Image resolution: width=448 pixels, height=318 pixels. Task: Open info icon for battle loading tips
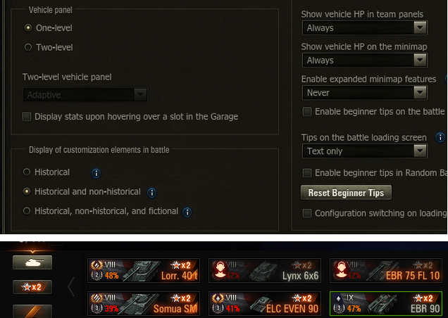[x=440, y=137]
